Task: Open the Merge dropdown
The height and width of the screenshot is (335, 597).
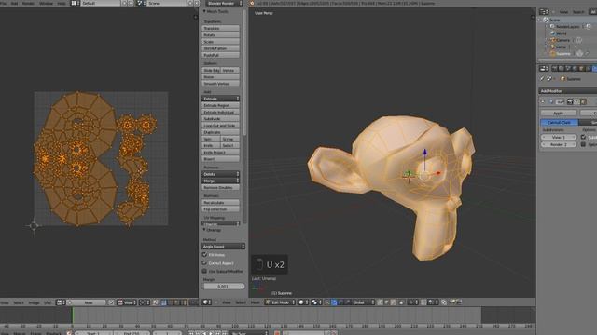Action: click(220, 181)
